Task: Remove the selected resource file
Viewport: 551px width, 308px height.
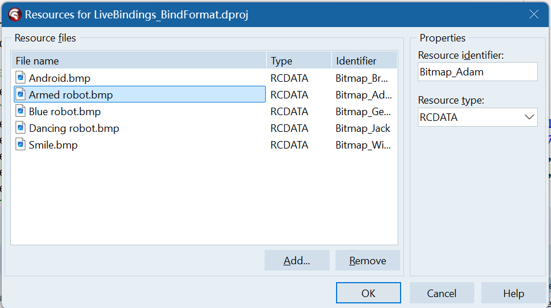Action: point(367,260)
